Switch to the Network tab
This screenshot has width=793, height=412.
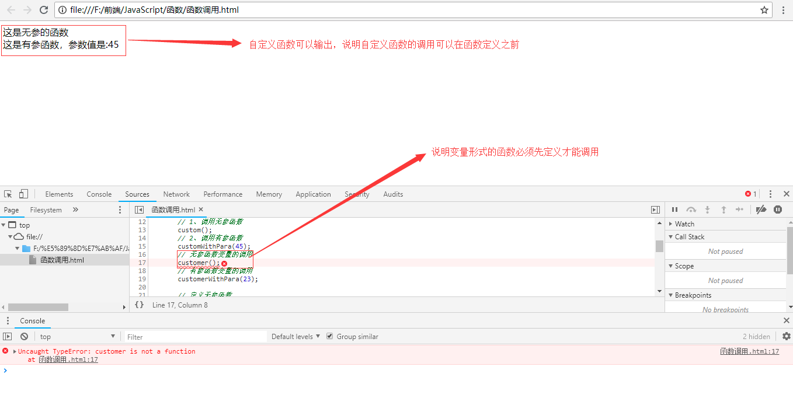(x=176, y=194)
